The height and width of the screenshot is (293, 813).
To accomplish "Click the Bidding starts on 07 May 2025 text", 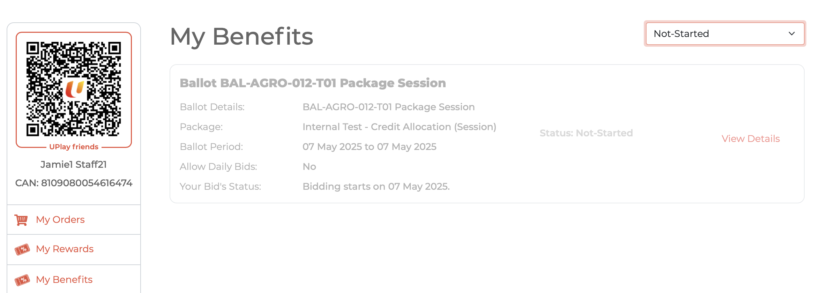I will pos(376,187).
